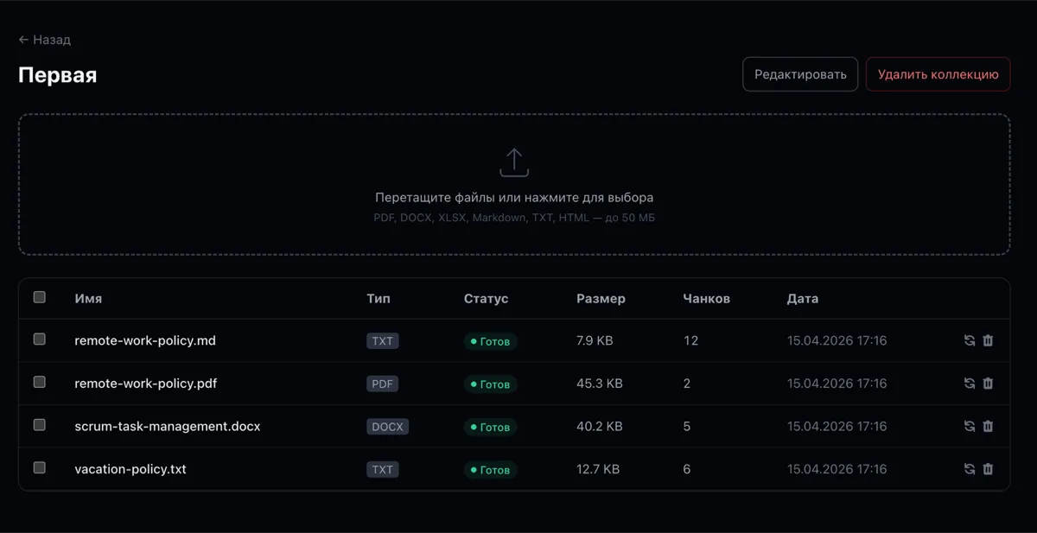Check the box for remote-work-policy.md
Image resolution: width=1037 pixels, height=533 pixels.
coord(40,339)
